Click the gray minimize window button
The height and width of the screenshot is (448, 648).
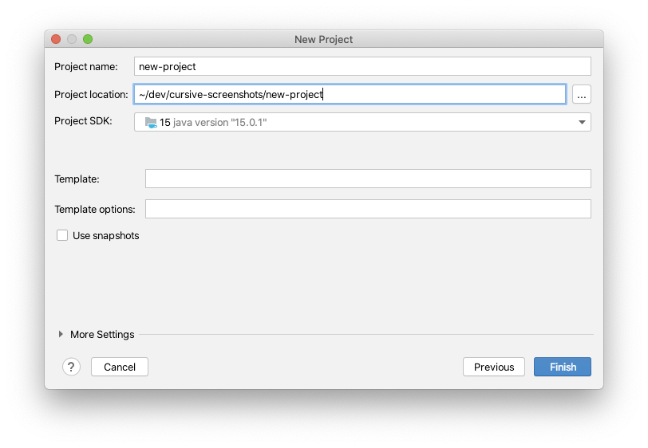[x=72, y=39]
